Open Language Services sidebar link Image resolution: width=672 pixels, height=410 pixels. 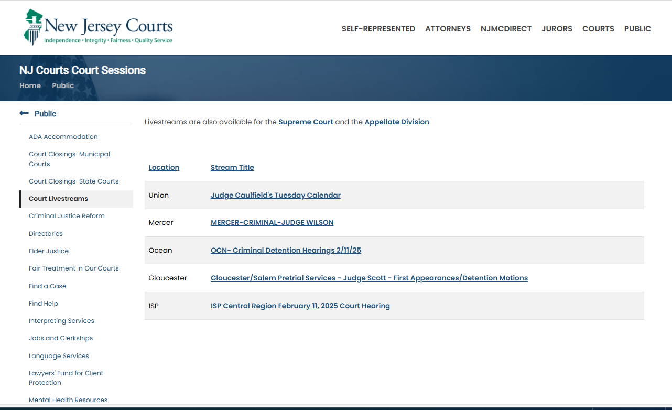coord(59,356)
